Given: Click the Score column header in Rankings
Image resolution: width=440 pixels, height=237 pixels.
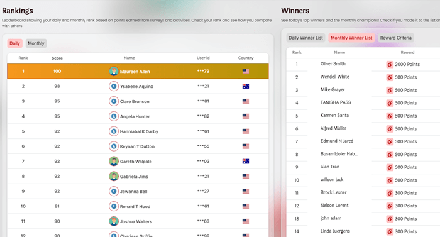Looking at the screenshot, I should coord(57,58).
